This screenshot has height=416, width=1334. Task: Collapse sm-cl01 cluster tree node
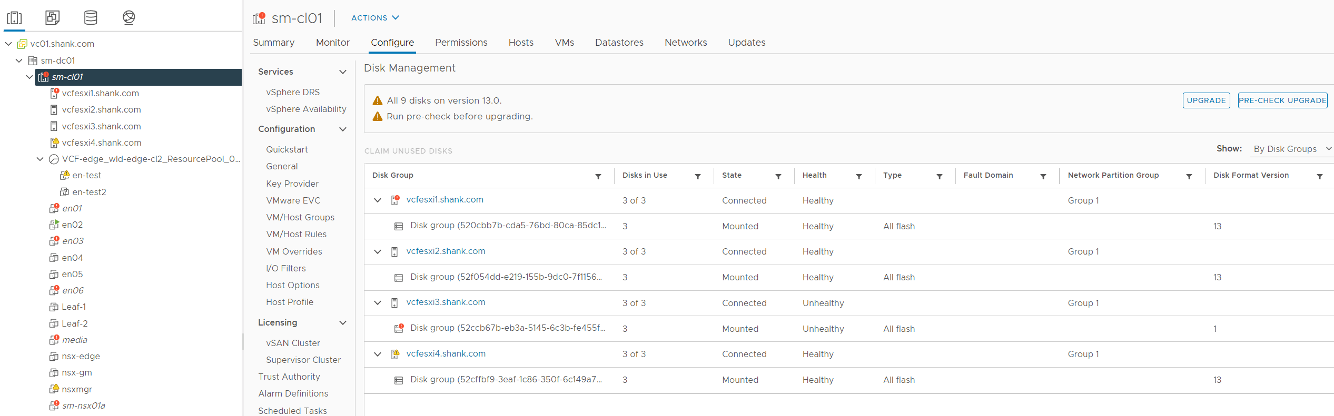tap(29, 77)
